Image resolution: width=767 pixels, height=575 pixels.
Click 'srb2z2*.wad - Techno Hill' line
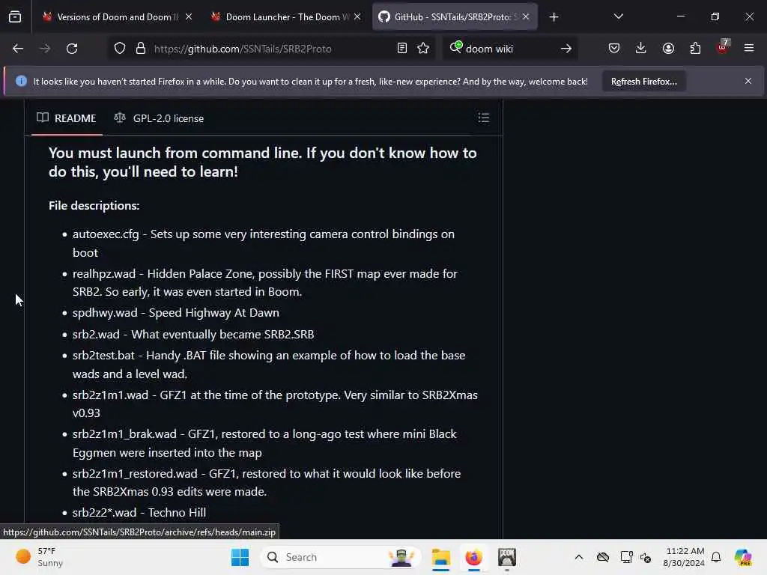click(139, 512)
